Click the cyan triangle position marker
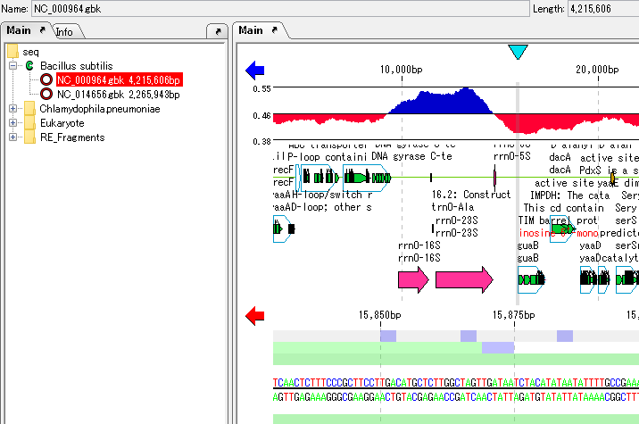 click(x=518, y=52)
